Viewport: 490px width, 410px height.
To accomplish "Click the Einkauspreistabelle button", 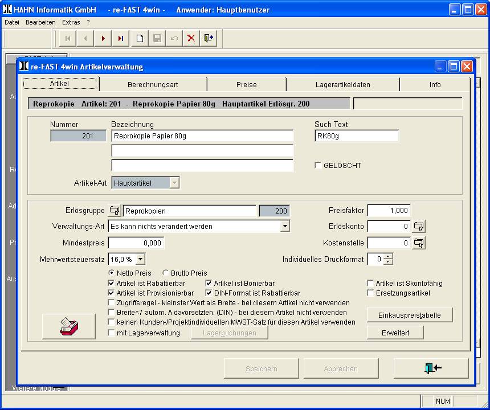I will coord(409,315).
